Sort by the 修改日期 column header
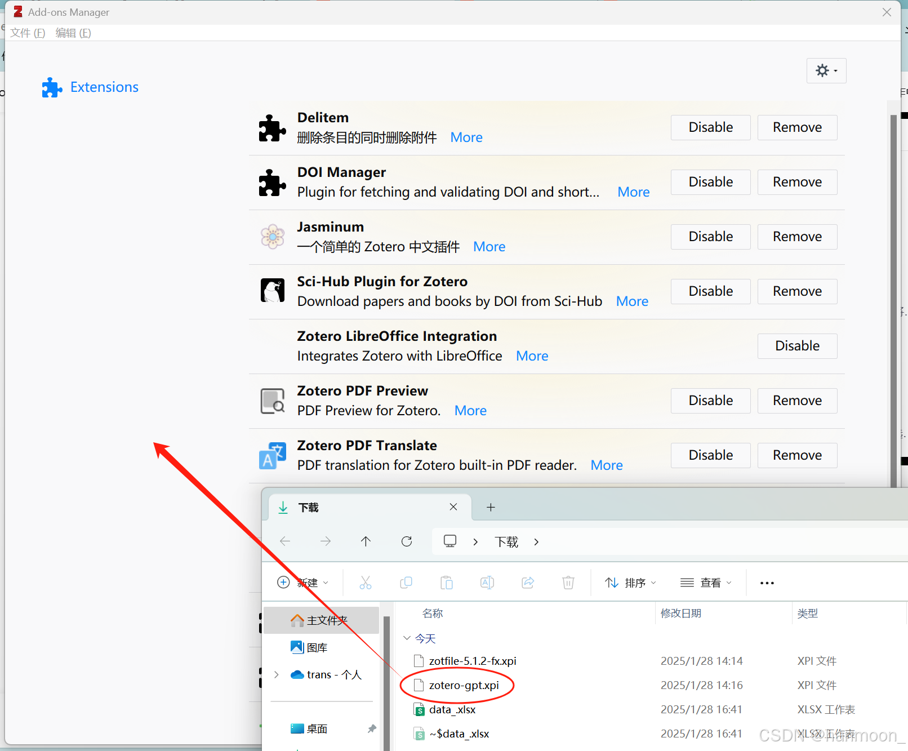This screenshot has width=908, height=751. coord(681,613)
